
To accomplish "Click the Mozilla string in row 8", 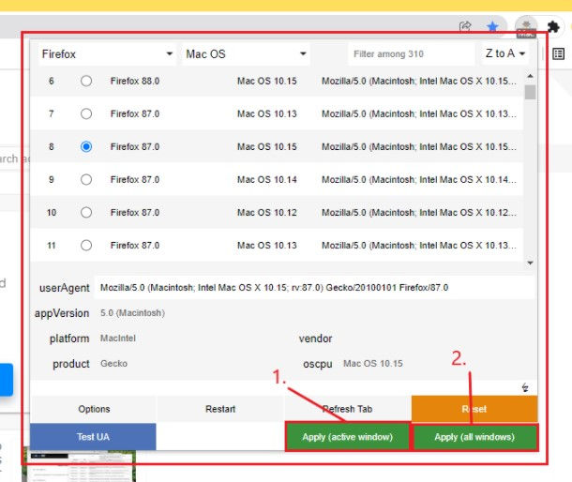I will (x=419, y=146).
